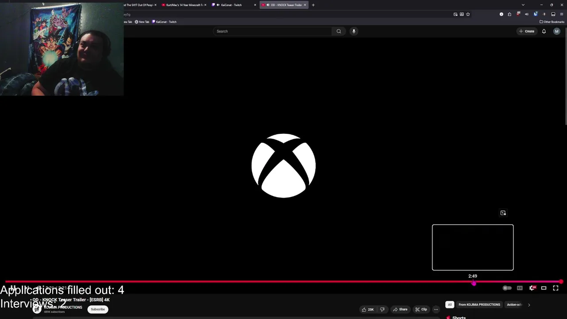Open the browser hamburger application menu
The height and width of the screenshot is (319, 567).
pyautogui.click(x=562, y=14)
